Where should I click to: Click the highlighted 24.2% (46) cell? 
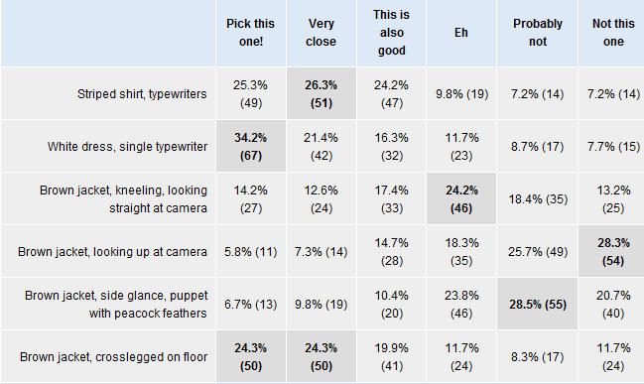[x=461, y=198]
